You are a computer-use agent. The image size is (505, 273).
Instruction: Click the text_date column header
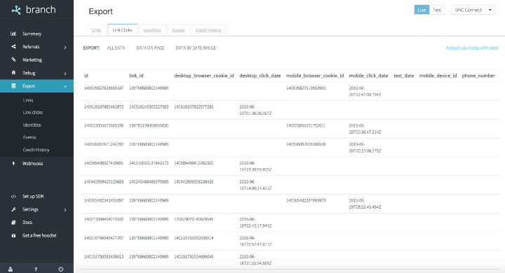[403, 76]
